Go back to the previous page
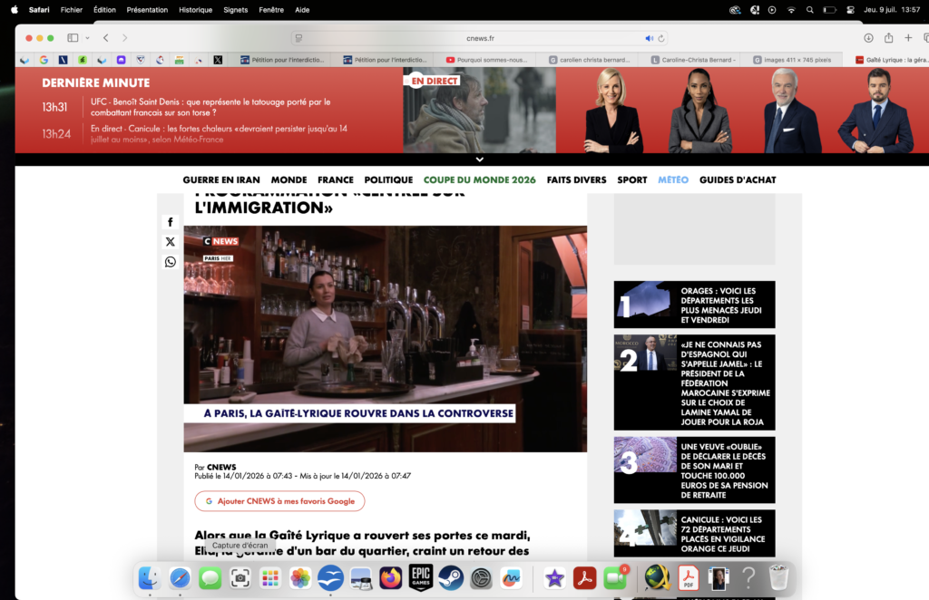 click(106, 38)
